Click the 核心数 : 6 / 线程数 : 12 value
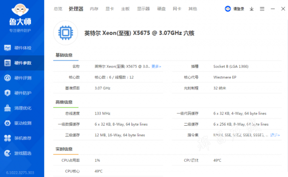This screenshot has width=288, height=177. (x=114, y=77)
